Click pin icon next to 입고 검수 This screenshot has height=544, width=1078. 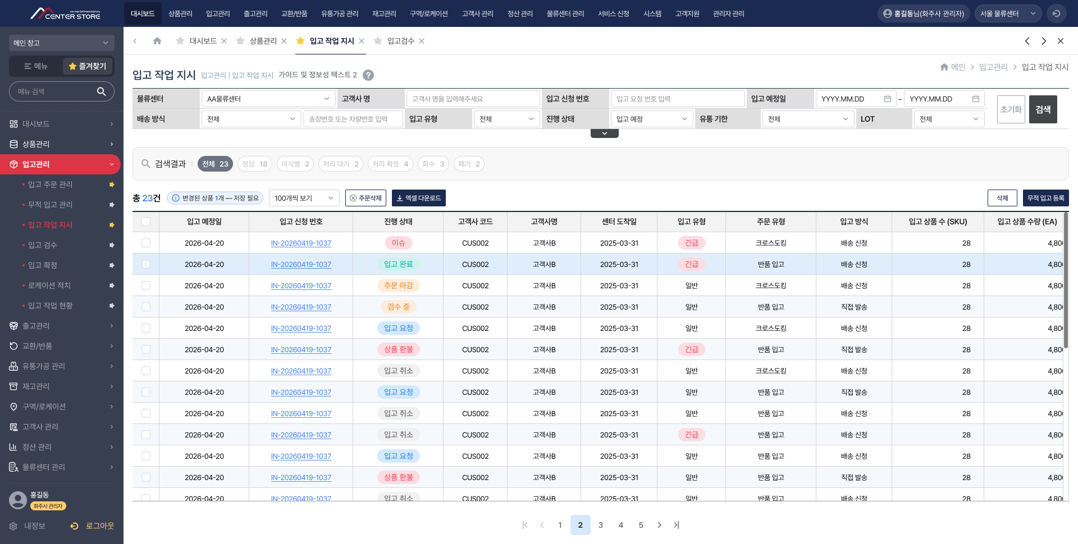(112, 245)
